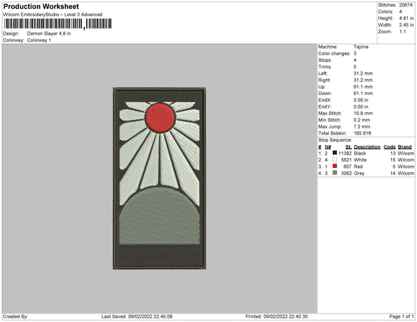The image size is (417, 322).
Task: Click the 'Colorway 1' value
Action: point(39,40)
